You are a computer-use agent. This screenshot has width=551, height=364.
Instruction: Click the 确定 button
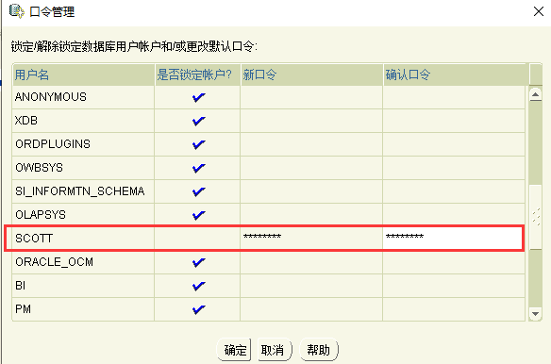[234, 350]
